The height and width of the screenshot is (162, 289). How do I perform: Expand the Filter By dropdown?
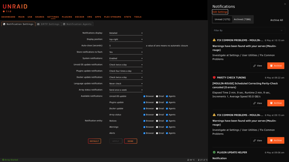click(x=248, y=30)
